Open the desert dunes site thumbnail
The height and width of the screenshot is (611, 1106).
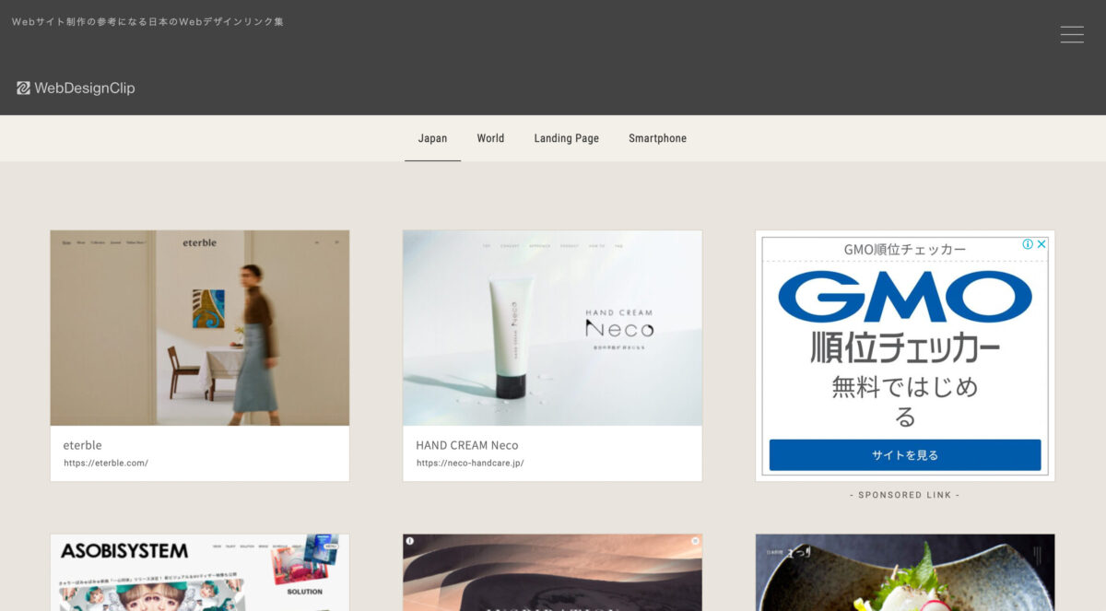(552, 572)
